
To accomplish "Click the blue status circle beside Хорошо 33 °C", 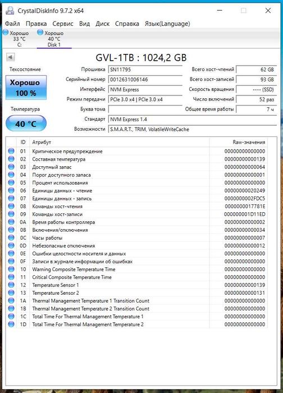I will pos(6,32).
